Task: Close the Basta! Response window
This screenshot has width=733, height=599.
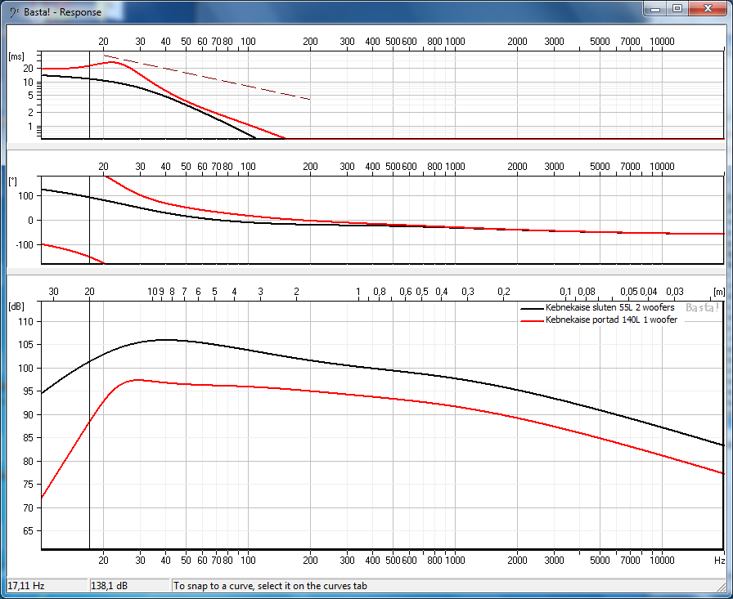Action: pos(708,9)
